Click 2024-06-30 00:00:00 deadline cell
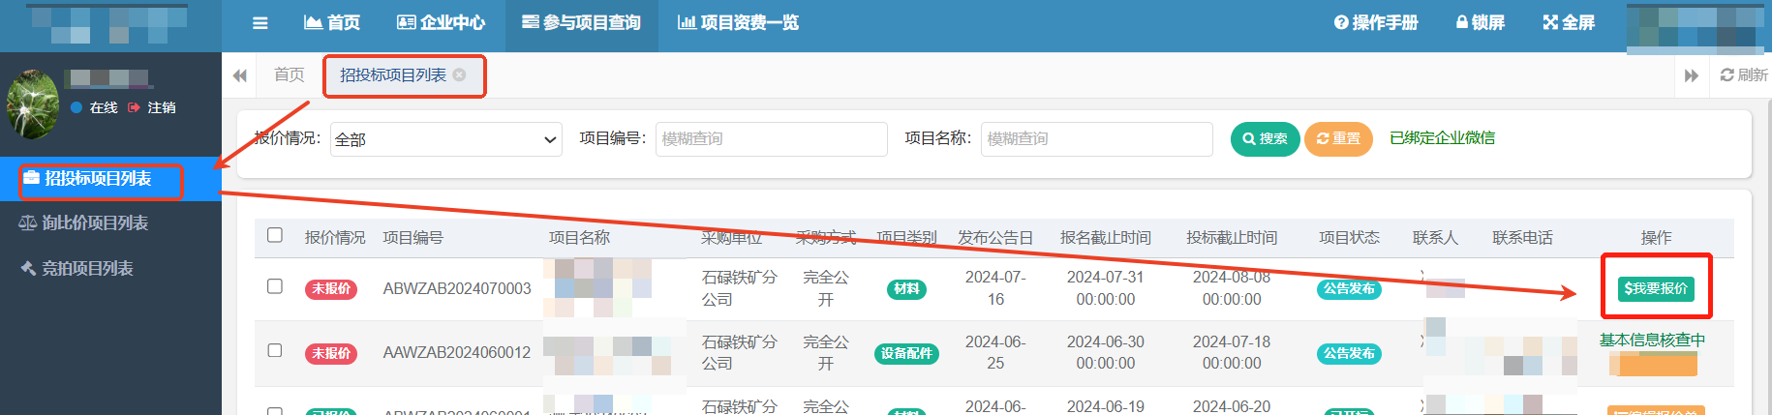1772x415 pixels. (x=1106, y=353)
